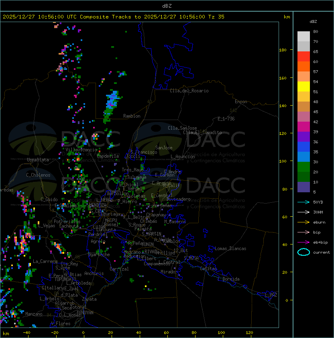This screenshot has height=338, width=334.
Task: Select the red 65 dBZ color swatch
Action: pos(303,56)
